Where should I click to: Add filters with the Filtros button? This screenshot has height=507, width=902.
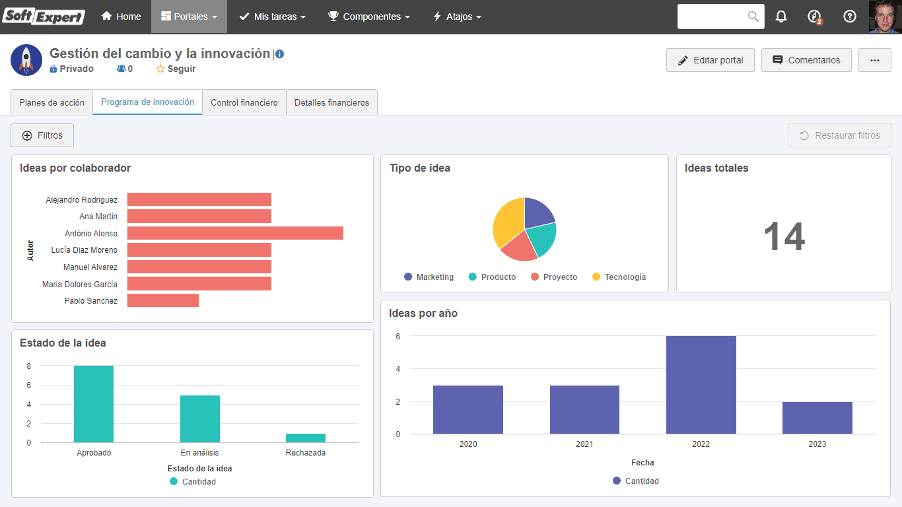point(42,135)
